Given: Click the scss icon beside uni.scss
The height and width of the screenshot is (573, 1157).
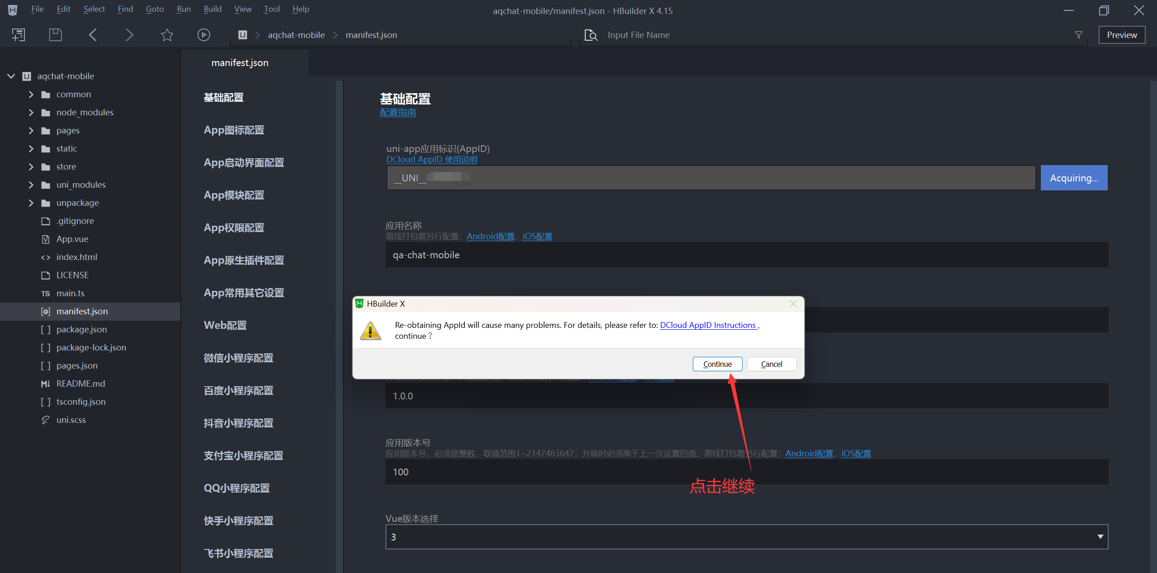Looking at the screenshot, I should [x=46, y=420].
